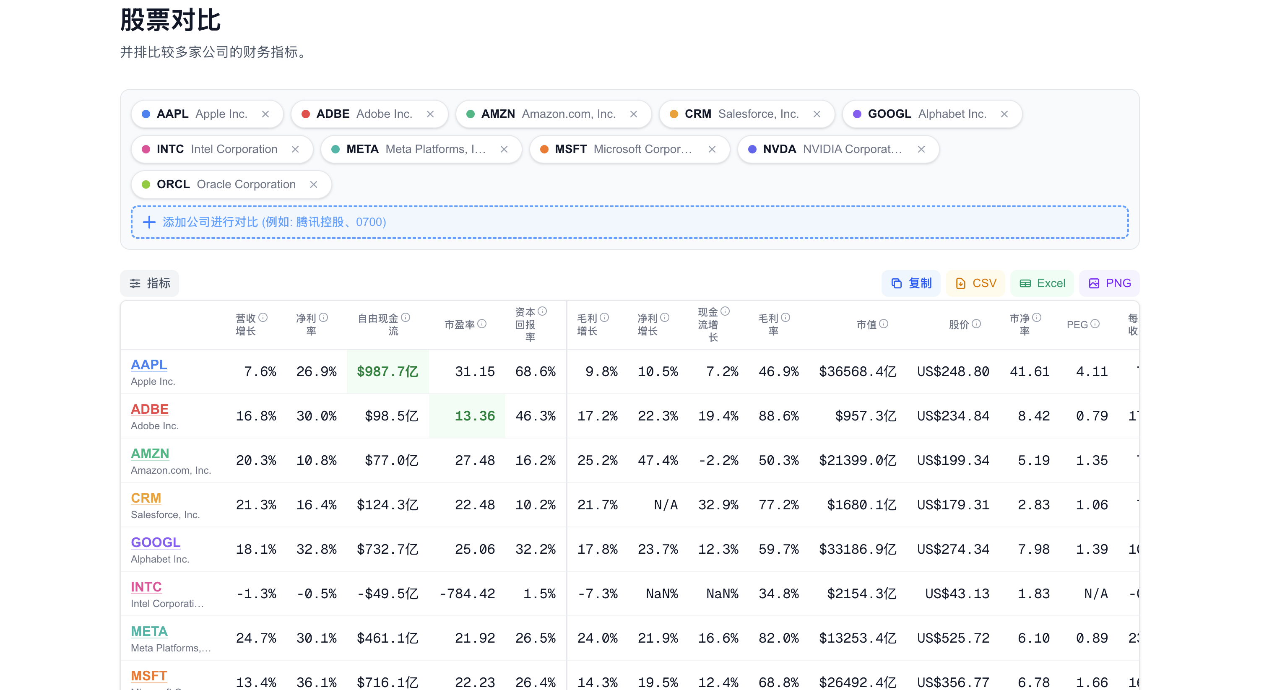Viewport: 1264px width, 690px height.
Task: Open the GOOGL ticker link
Action: (155, 542)
